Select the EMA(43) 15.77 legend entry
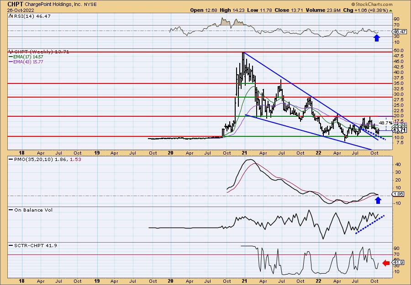 pos(28,62)
